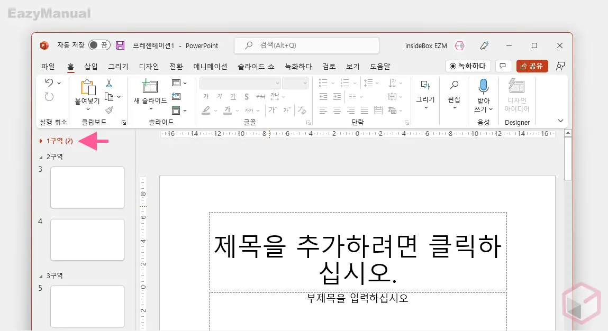The image size is (608, 331).
Task: Toggle the AutoSave switch
Action: coord(99,45)
